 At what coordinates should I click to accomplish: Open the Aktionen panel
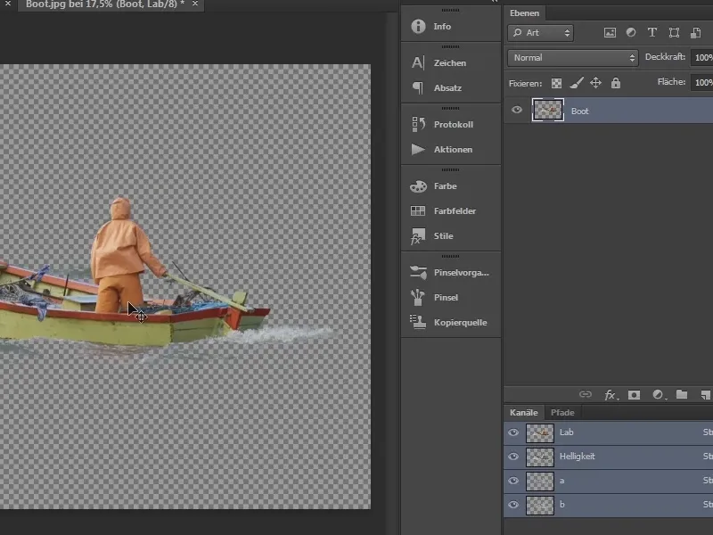pos(418,150)
